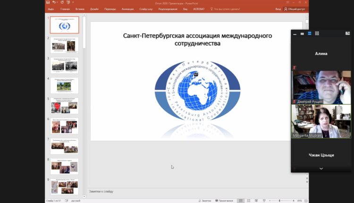Image resolution: width=354 pixels, height=203 pixels.
Task: Select slide 9 thumbnail
Action: [x=64, y=186]
